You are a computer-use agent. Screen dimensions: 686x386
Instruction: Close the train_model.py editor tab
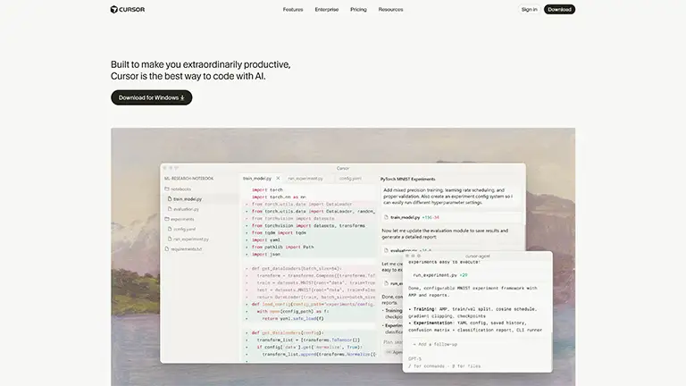pos(279,179)
